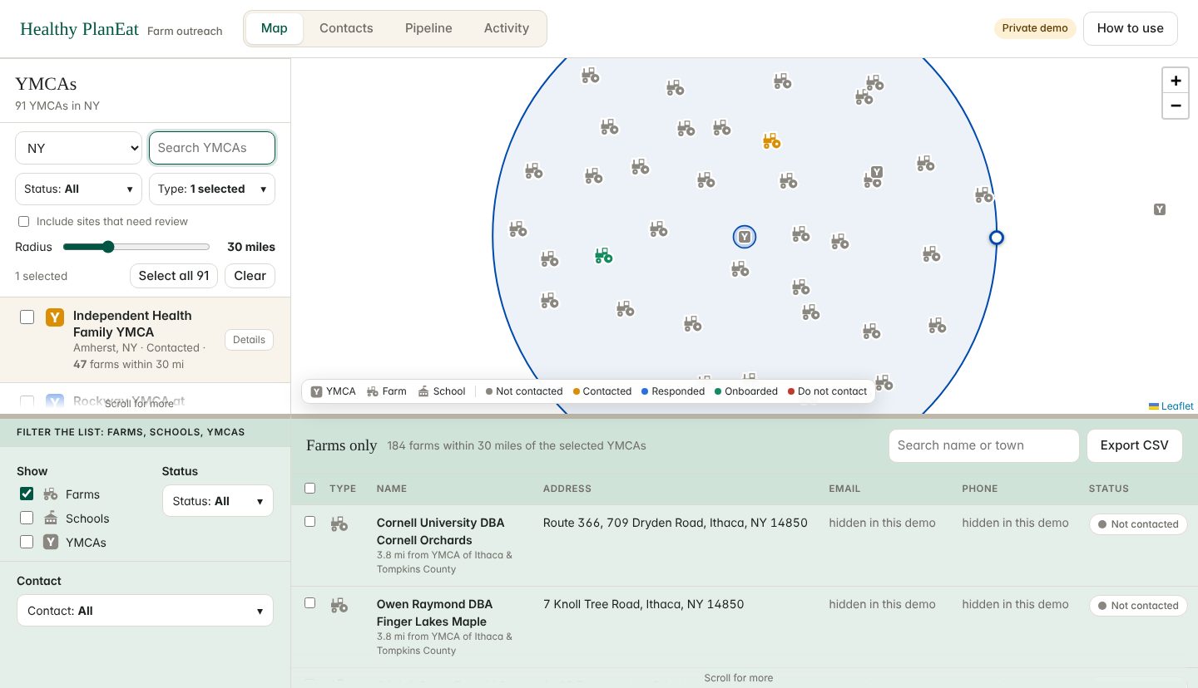
Task: Switch to the Pipeline tab
Action: click(x=428, y=28)
